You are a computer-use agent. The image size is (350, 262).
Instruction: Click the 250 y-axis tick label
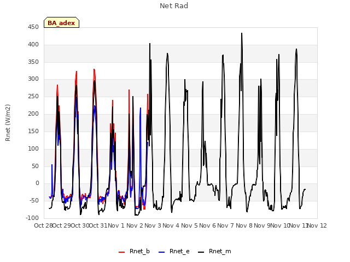pos(33,96)
